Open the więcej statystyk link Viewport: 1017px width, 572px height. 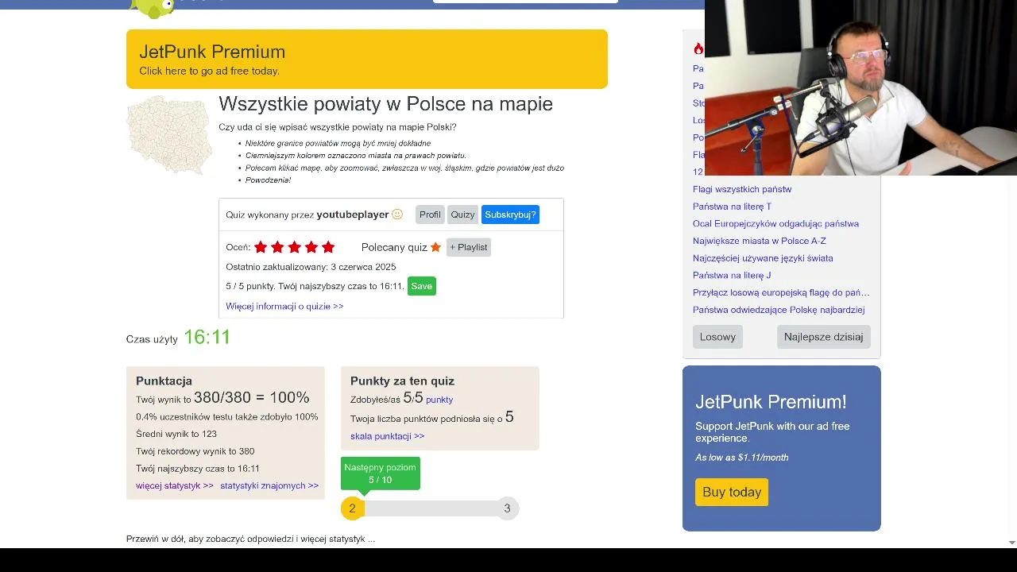(x=175, y=485)
